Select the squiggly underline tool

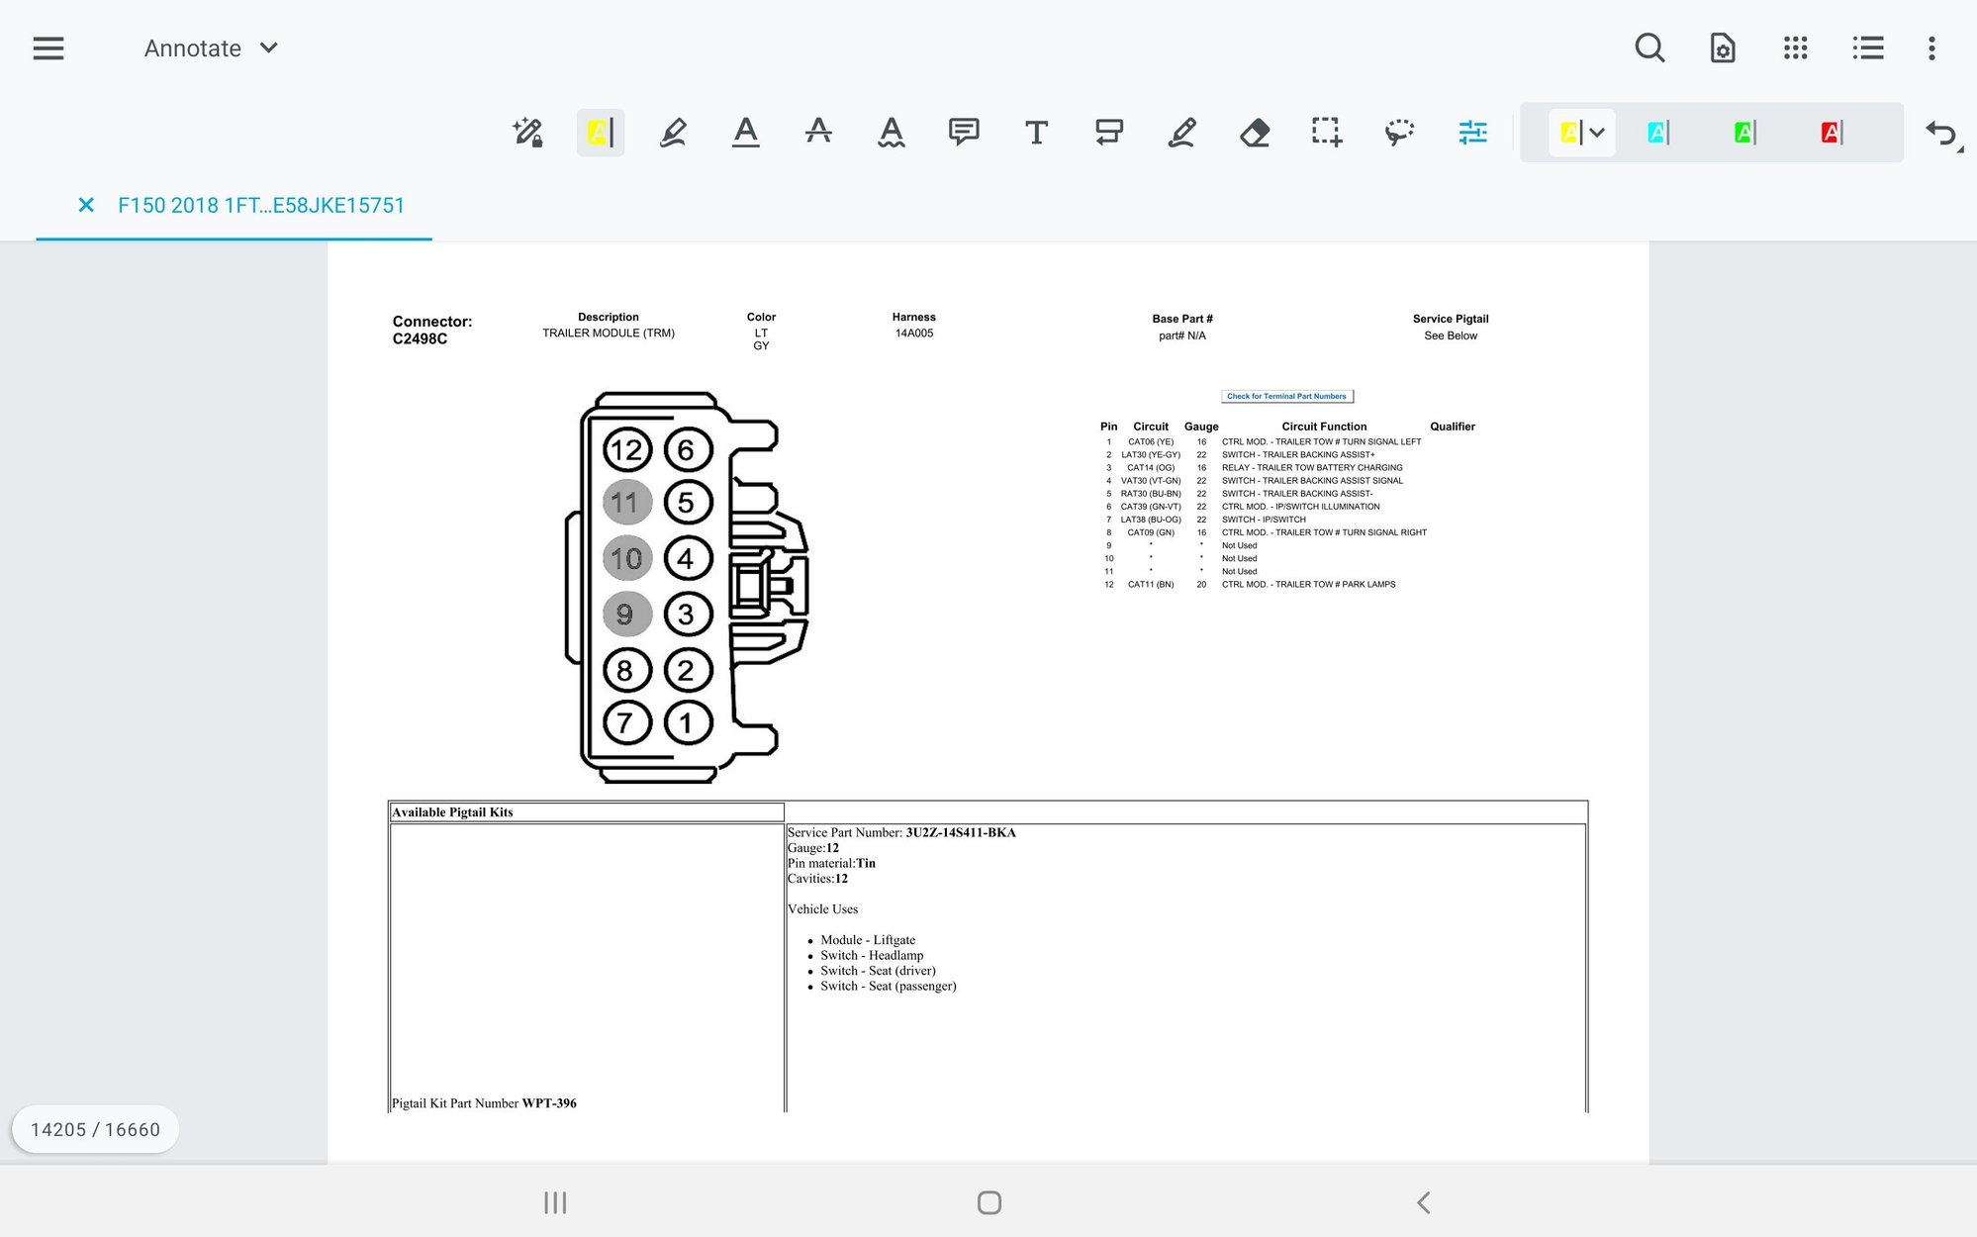[x=891, y=132]
